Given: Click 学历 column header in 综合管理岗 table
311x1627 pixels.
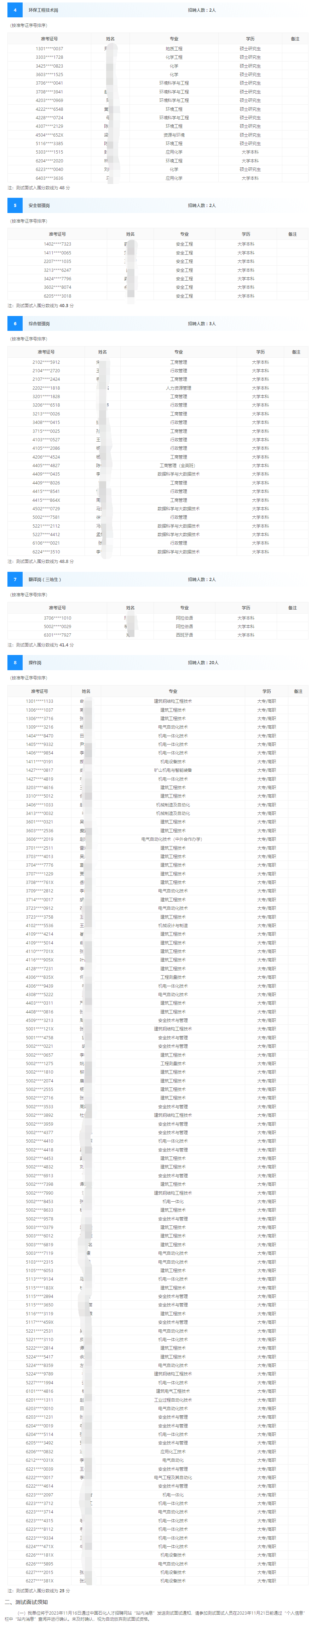Looking at the screenshot, I should coord(260,352).
